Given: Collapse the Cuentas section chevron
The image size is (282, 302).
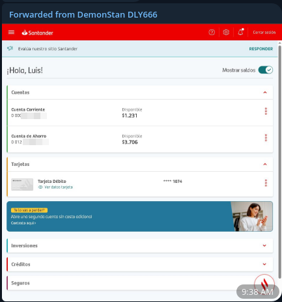Looking at the screenshot, I should [265, 92].
